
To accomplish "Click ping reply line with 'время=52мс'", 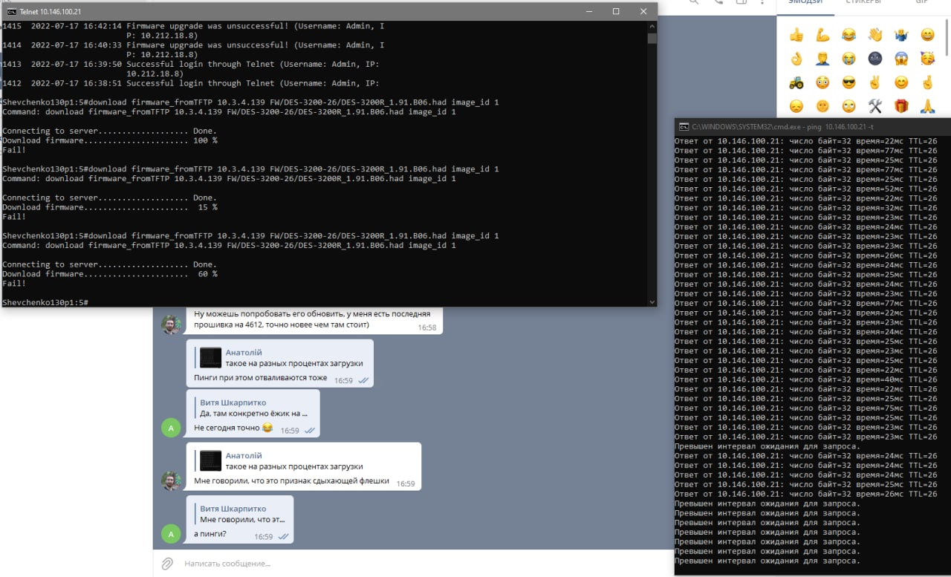I will coord(806,189).
